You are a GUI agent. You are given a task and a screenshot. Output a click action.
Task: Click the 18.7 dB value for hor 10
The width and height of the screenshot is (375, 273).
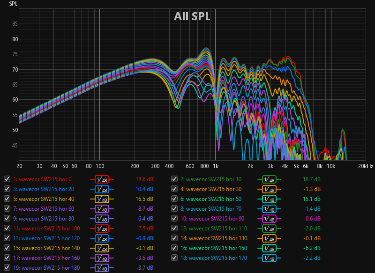312,179
